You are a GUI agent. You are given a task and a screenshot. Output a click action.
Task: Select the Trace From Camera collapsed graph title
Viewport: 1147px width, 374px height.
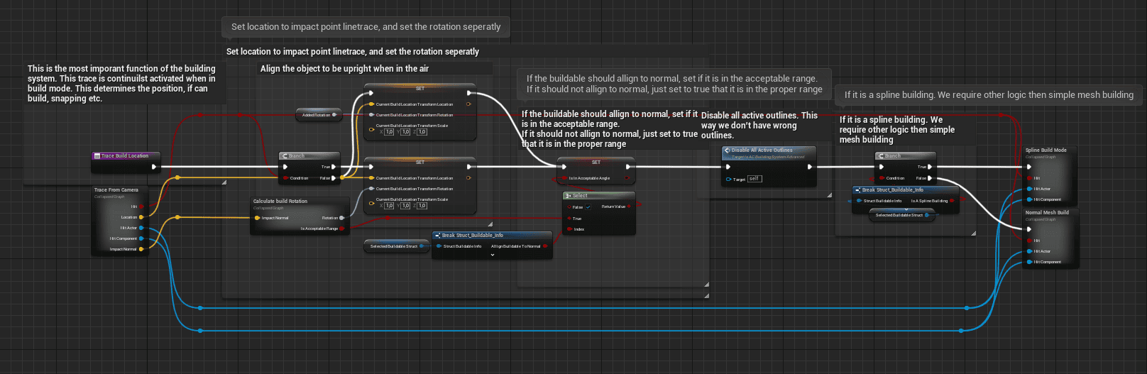point(116,190)
